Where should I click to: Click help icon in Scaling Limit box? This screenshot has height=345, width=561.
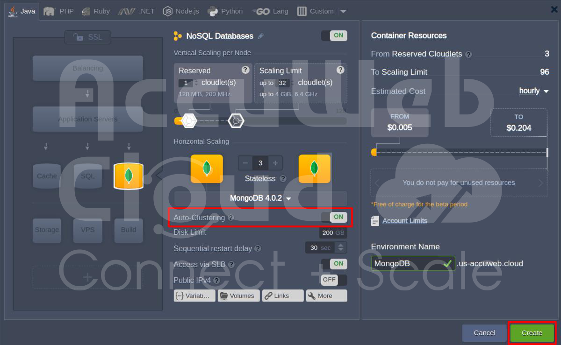[340, 70]
